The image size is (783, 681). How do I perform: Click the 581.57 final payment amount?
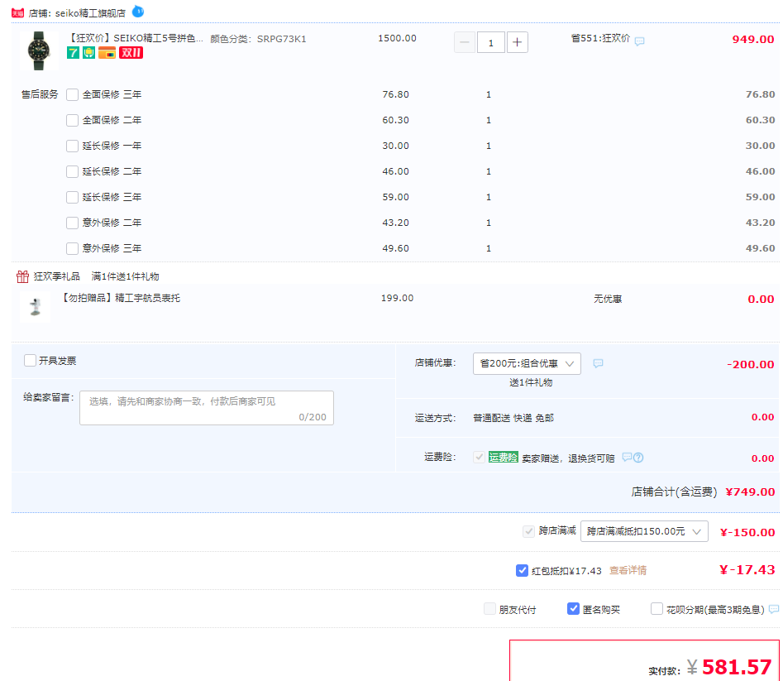coord(737,667)
